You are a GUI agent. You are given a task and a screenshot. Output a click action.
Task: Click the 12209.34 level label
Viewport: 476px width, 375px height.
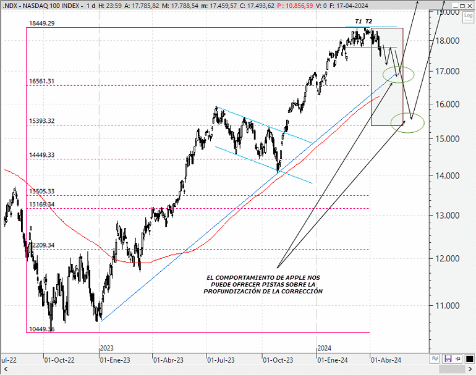[x=42, y=245]
